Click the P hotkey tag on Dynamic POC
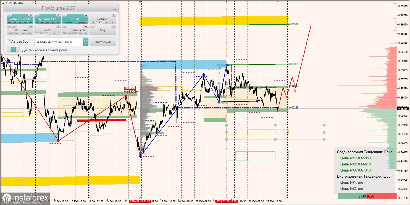Screen dimensions: 410x205 coord(37,15)
